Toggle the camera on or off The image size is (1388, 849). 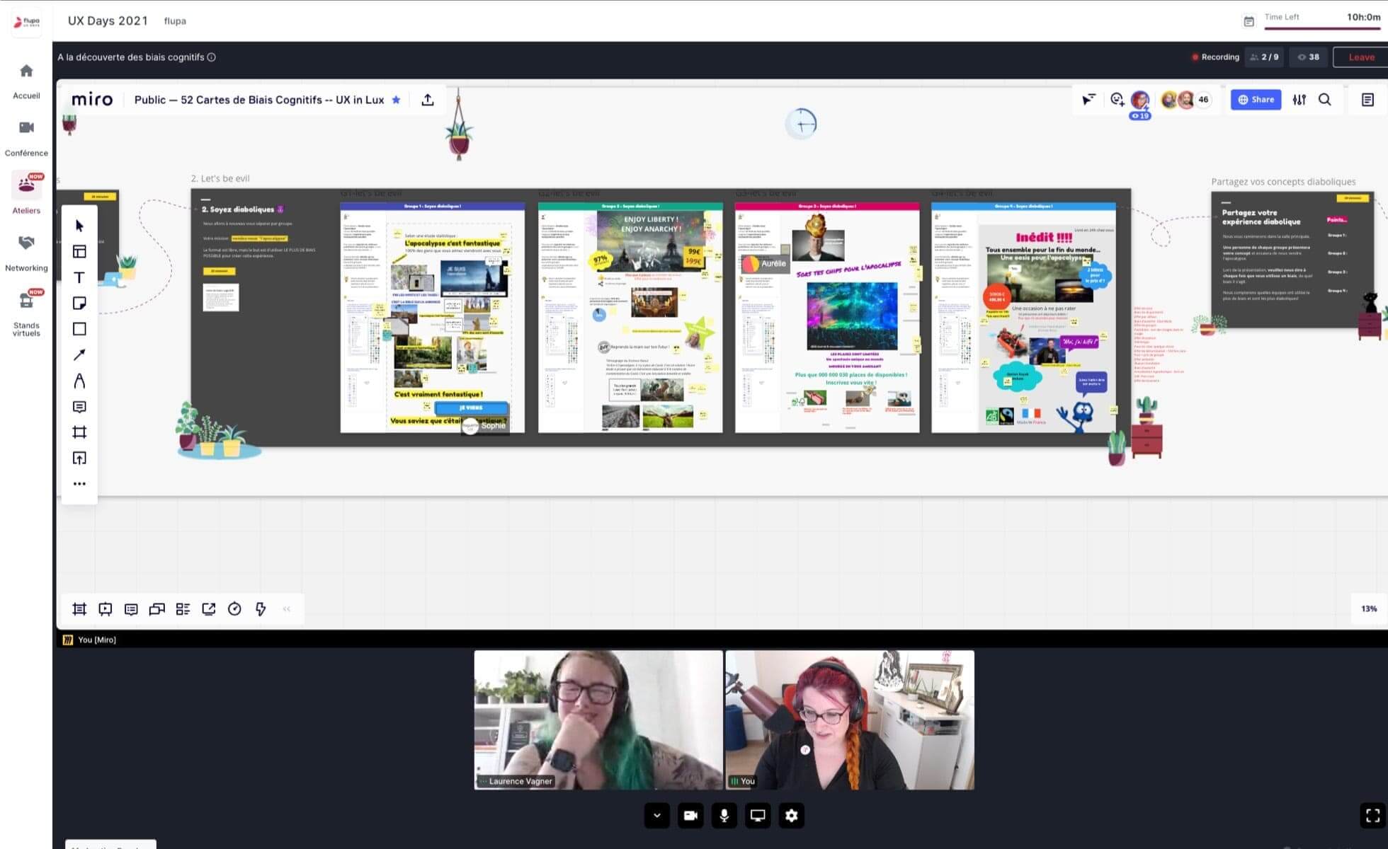[x=690, y=816]
